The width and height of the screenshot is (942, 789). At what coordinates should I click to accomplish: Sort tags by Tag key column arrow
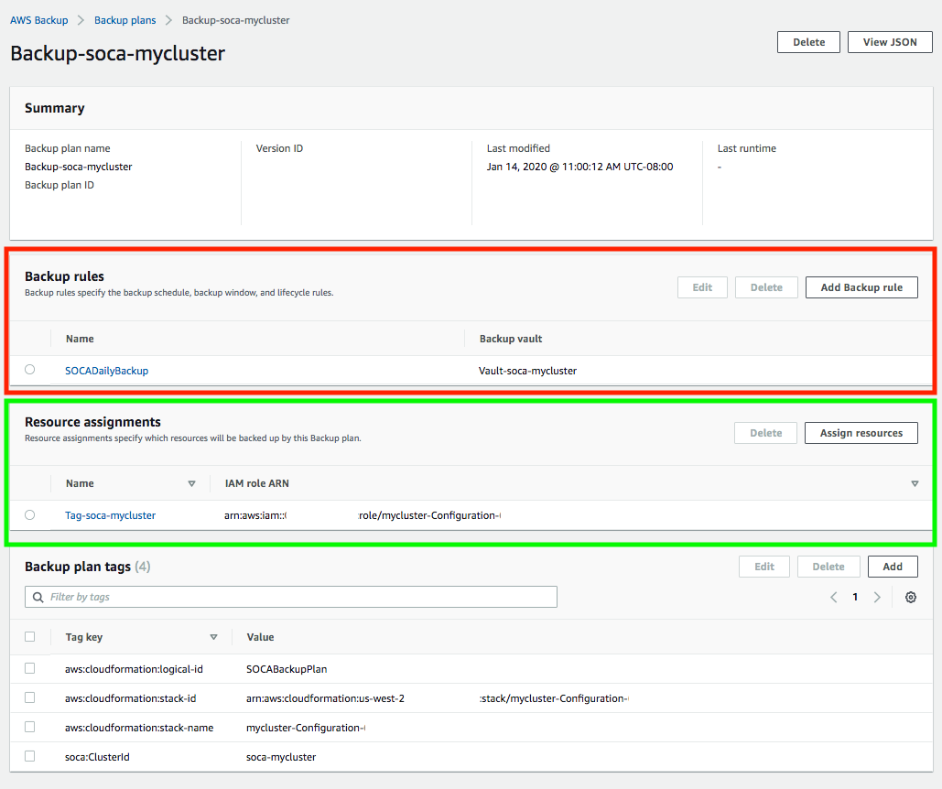[x=213, y=637]
